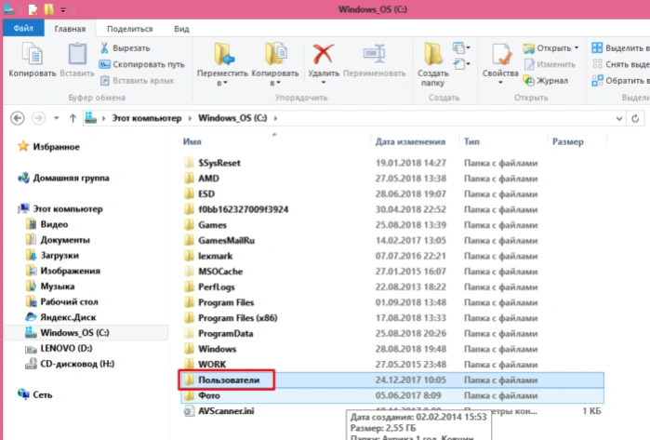Select Избранное in navigation pane
This screenshot has width=650, height=440.
click(x=48, y=146)
